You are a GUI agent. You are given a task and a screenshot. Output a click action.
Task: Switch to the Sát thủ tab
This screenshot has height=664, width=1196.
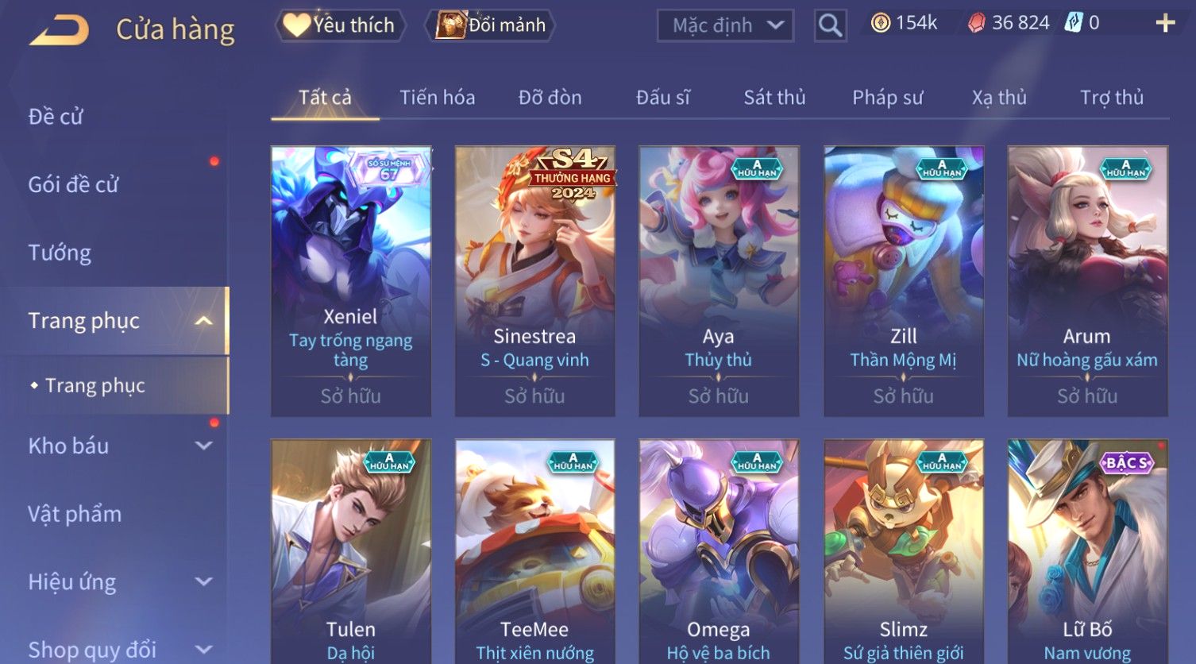774,98
